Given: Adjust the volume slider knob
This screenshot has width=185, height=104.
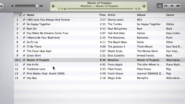Looking at the screenshot, I should click(x=37, y=6).
